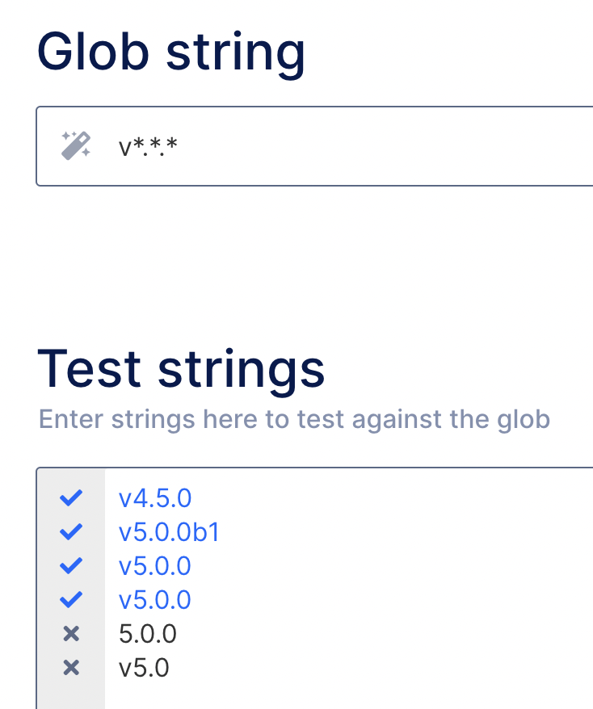Viewport: 593px width, 709px height.
Task: Open the v4.5.0 test string link
Action: point(155,498)
